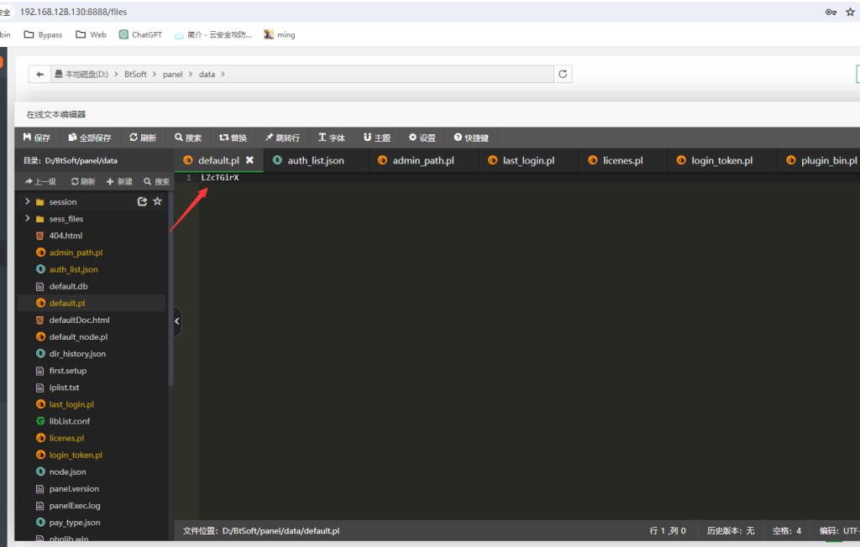Collapse the file sidebar panel
The image size is (860, 547).
(x=177, y=320)
